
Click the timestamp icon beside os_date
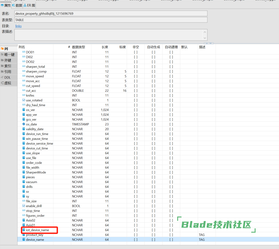[x=24, y=124]
